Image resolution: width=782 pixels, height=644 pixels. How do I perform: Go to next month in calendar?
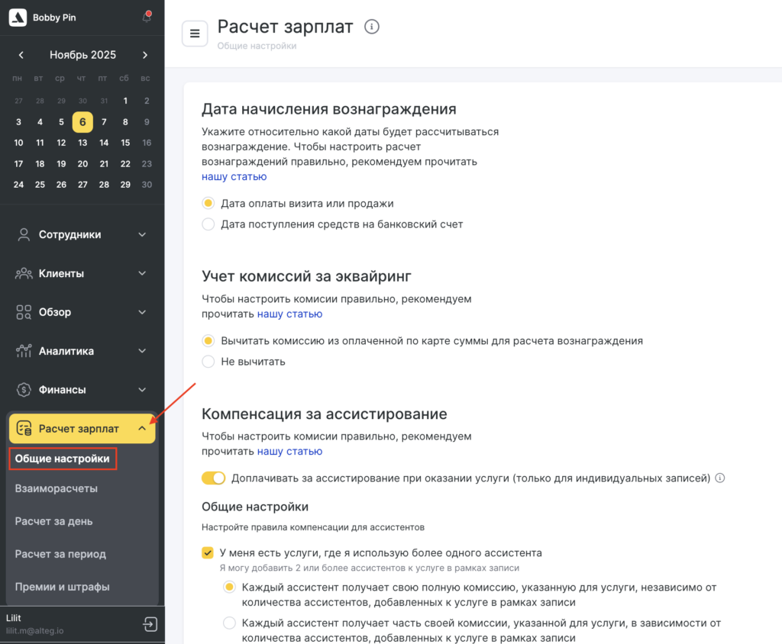coord(145,55)
